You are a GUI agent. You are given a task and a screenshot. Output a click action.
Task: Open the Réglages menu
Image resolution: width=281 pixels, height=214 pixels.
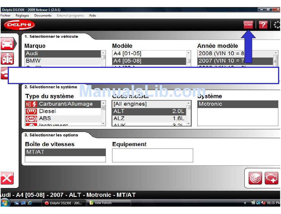pyautogui.click(x=22, y=15)
